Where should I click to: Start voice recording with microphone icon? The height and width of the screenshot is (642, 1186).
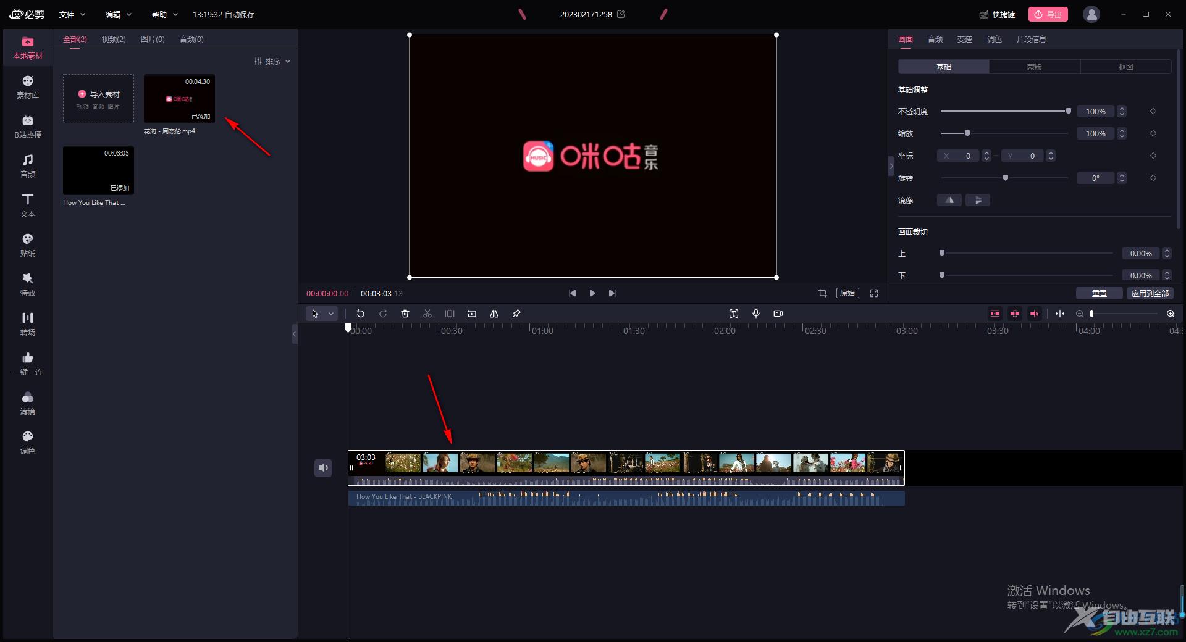coord(756,314)
